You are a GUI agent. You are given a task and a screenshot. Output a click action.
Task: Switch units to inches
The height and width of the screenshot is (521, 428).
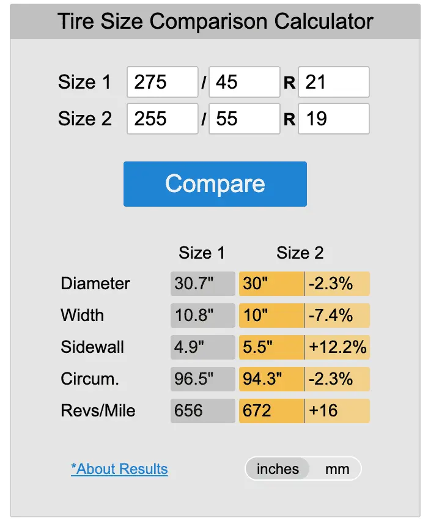pyautogui.click(x=278, y=469)
